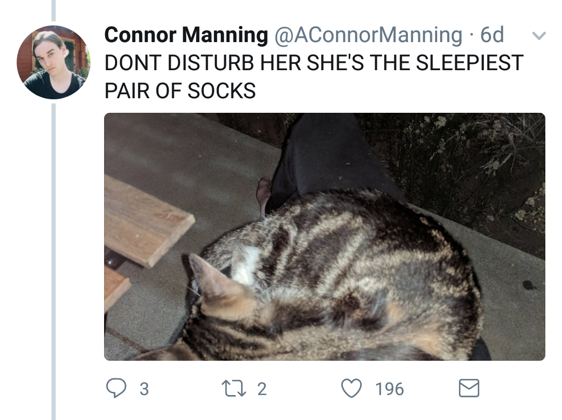
Task: Open the tweet options chevron menu
Action: pos(540,36)
